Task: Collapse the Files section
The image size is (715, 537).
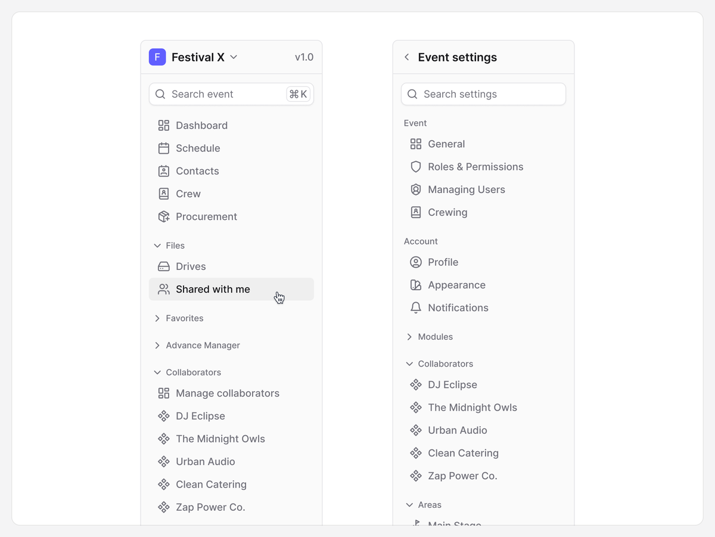Action: 169,246
